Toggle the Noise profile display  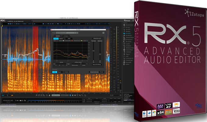click(x=72, y=41)
